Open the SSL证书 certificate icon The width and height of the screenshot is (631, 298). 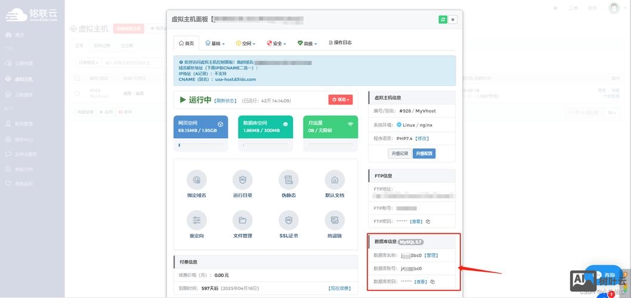point(289,220)
